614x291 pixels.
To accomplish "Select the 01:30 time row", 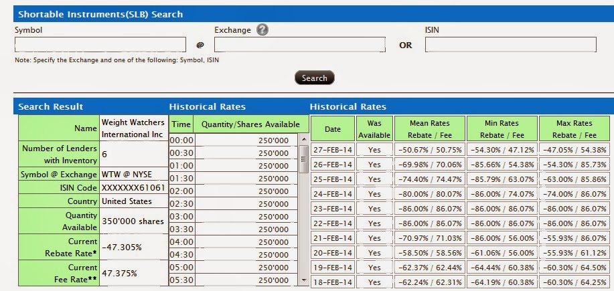I will (233, 179).
